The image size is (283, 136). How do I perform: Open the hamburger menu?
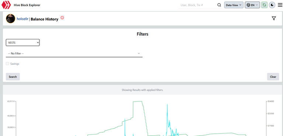(x=280, y=5)
